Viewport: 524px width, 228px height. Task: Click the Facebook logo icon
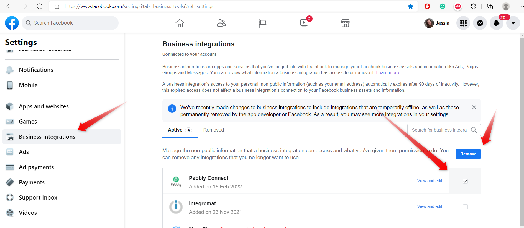point(12,23)
